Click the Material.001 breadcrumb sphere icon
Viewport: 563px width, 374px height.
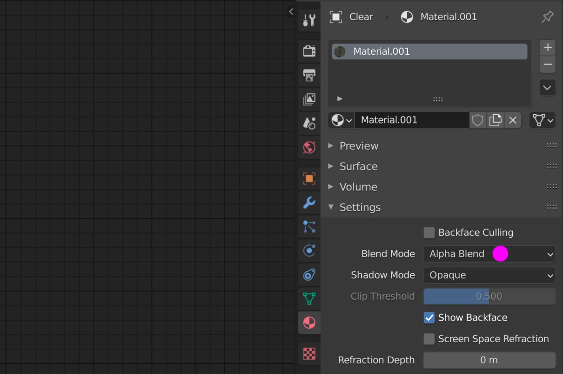407,17
